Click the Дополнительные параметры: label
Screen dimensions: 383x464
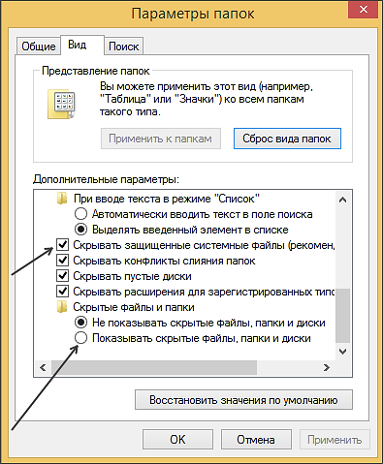click(x=106, y=179)
